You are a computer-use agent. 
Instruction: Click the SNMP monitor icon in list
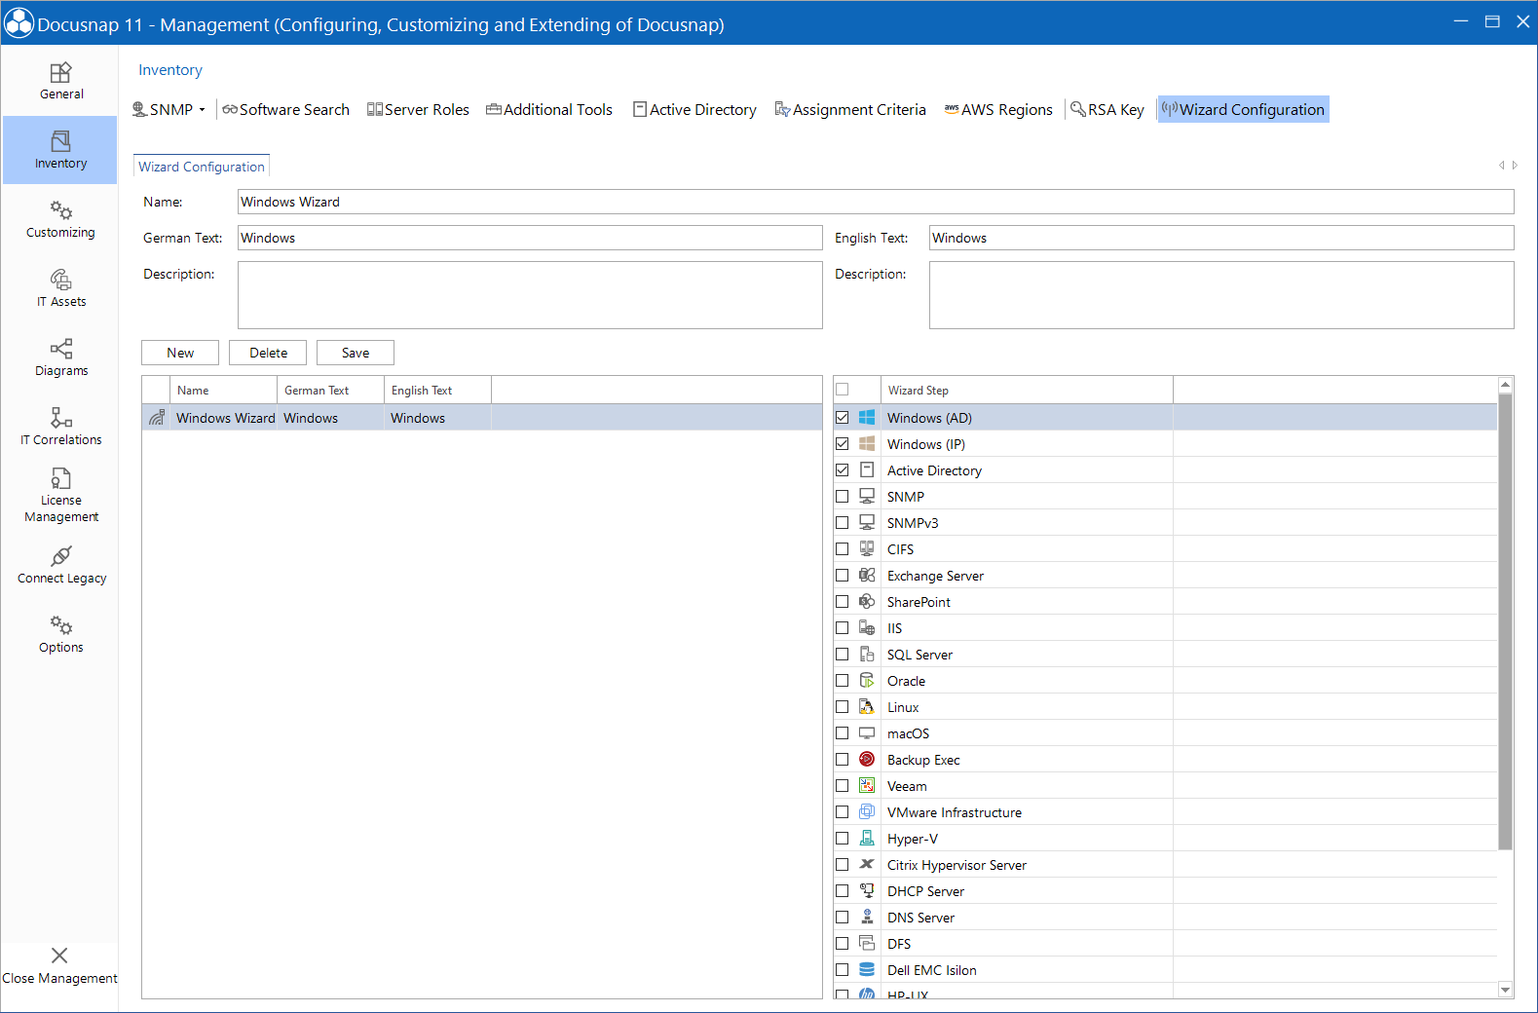(x=867, y=497)
